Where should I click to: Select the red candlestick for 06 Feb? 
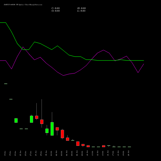click(78, 144)
